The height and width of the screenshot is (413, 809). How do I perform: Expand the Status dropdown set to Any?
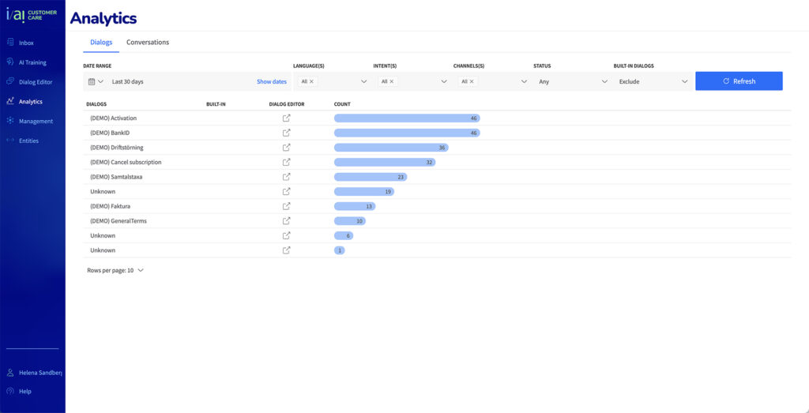coord(572,81)
